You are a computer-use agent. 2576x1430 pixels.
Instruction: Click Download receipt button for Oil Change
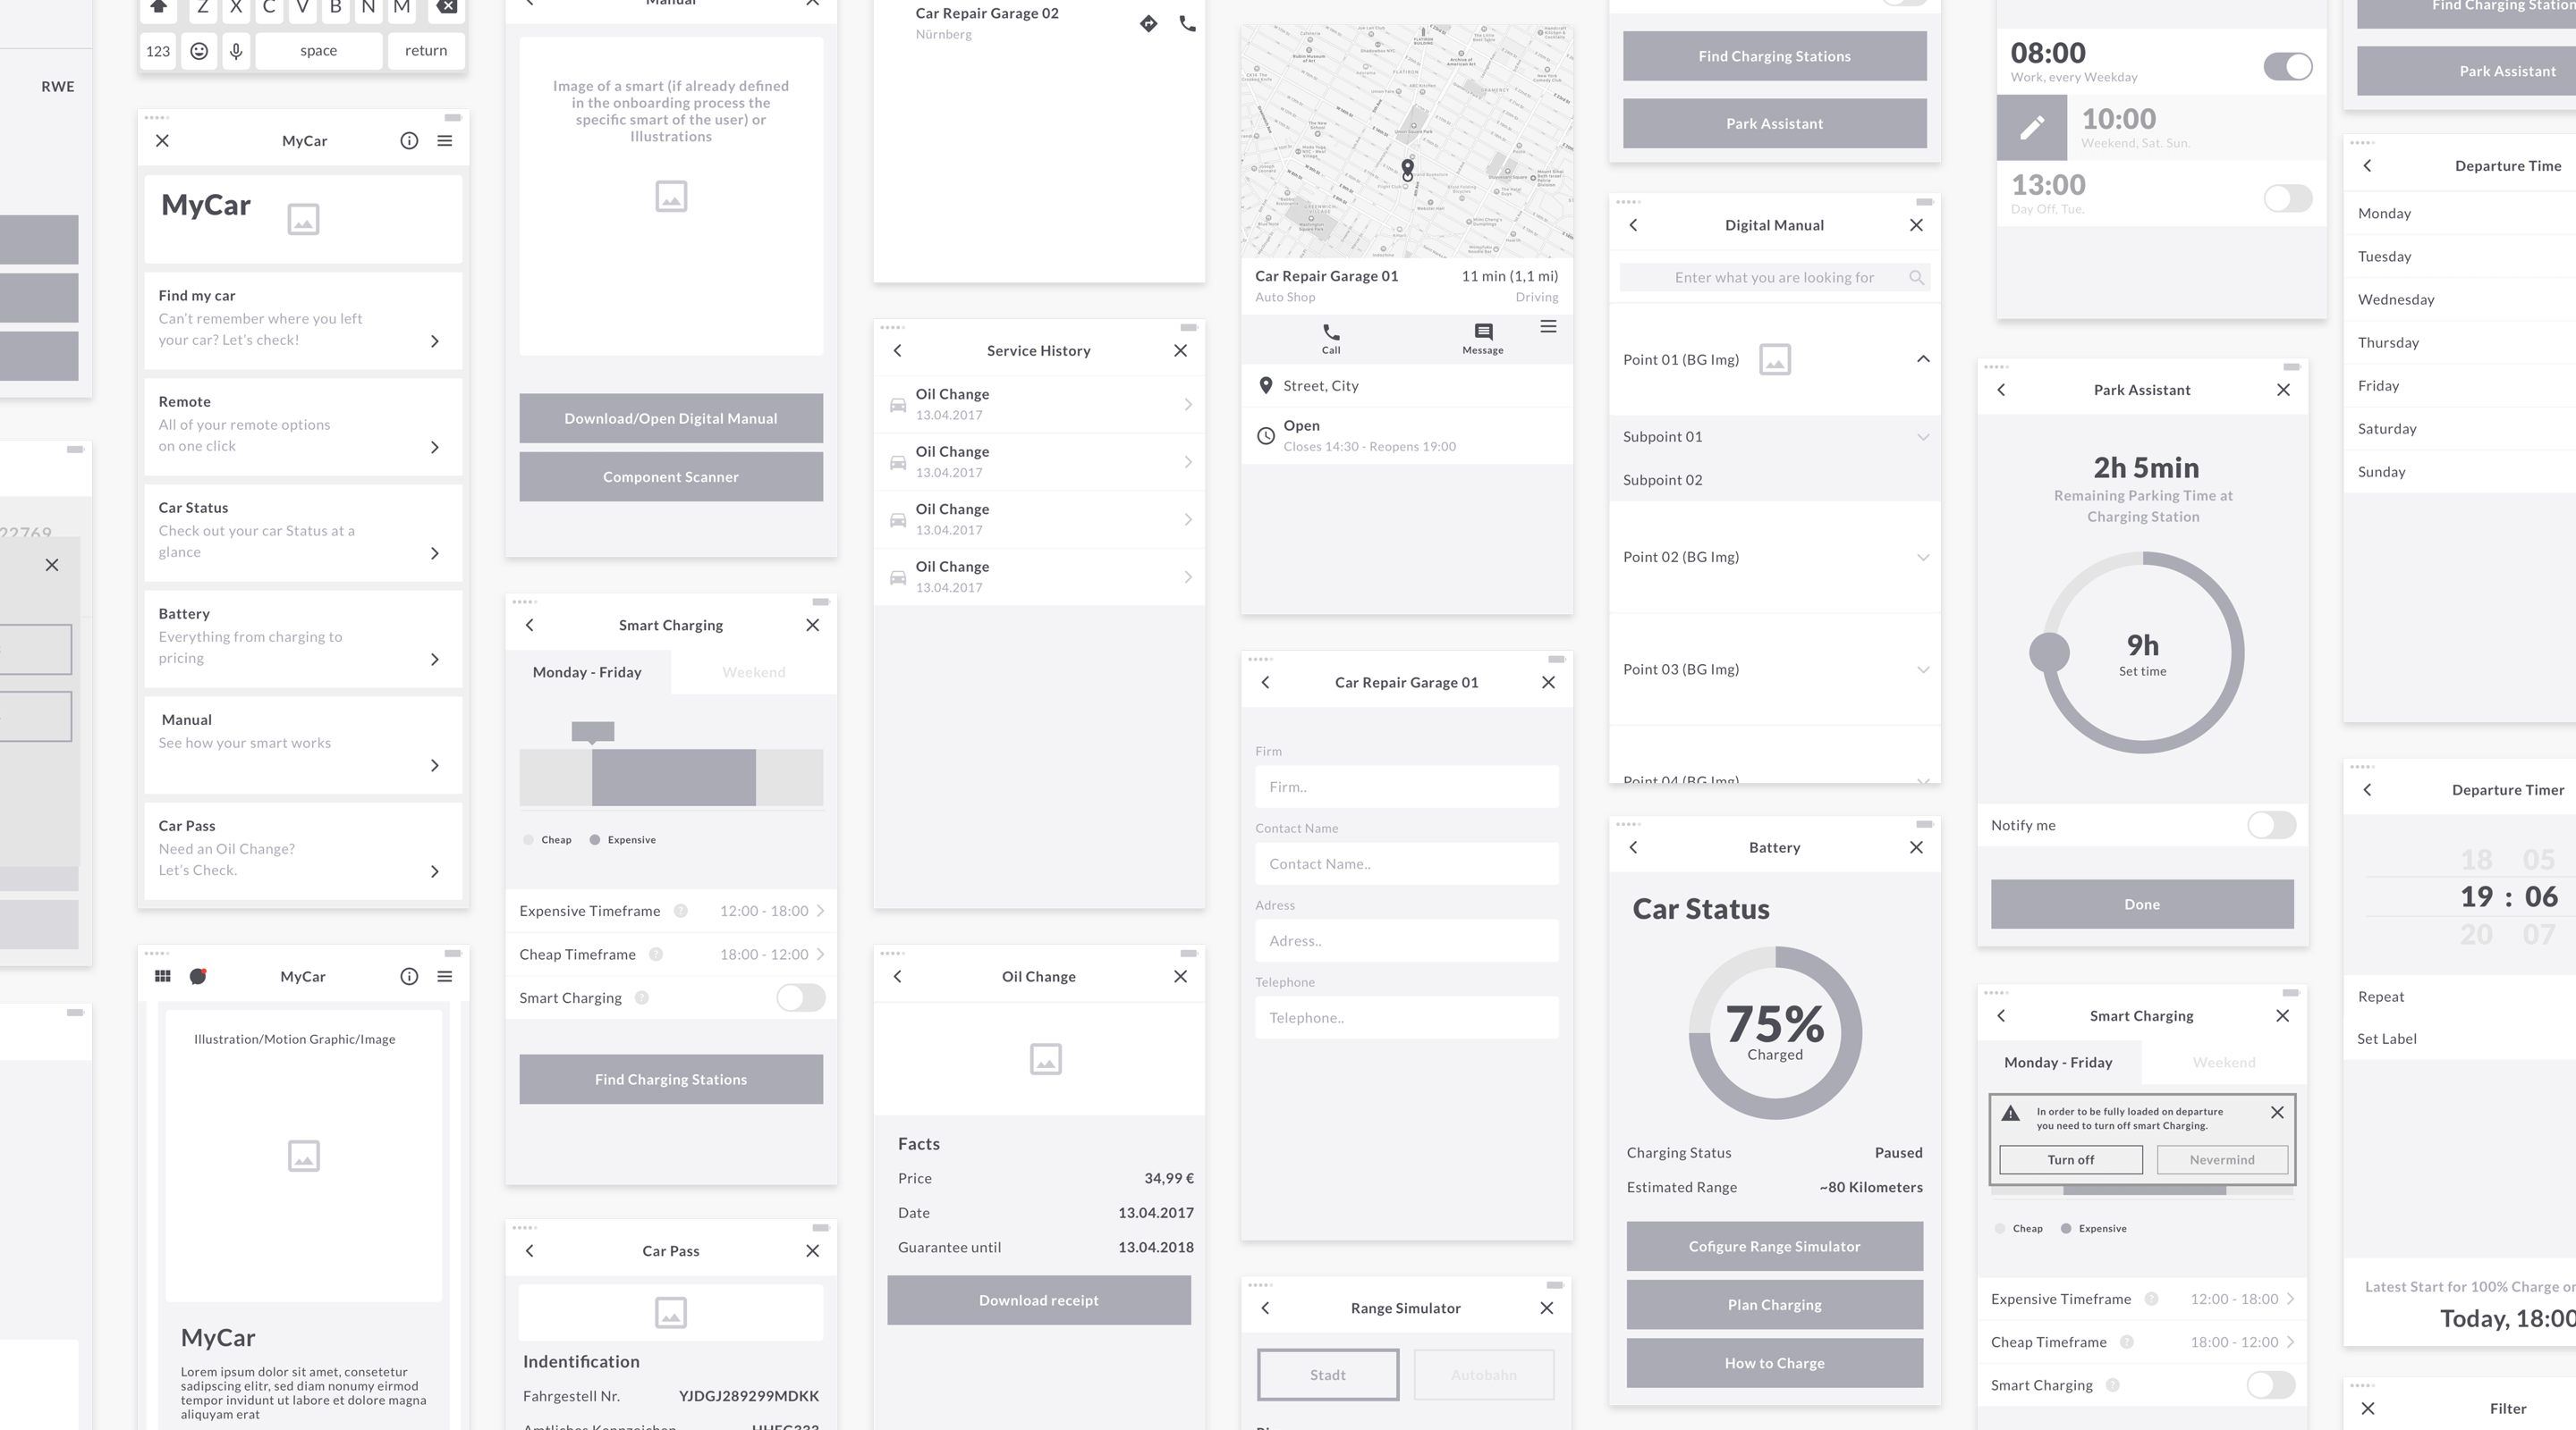(x=1039, y=1300)
